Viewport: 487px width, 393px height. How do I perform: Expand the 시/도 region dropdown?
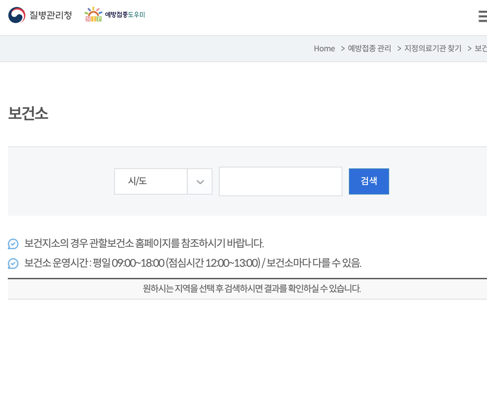[x=151, y=181]
